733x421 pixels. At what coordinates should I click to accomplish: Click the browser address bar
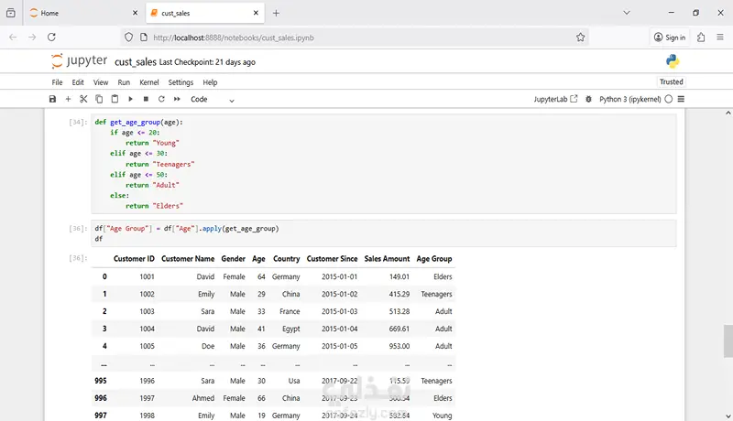point(357,38)
